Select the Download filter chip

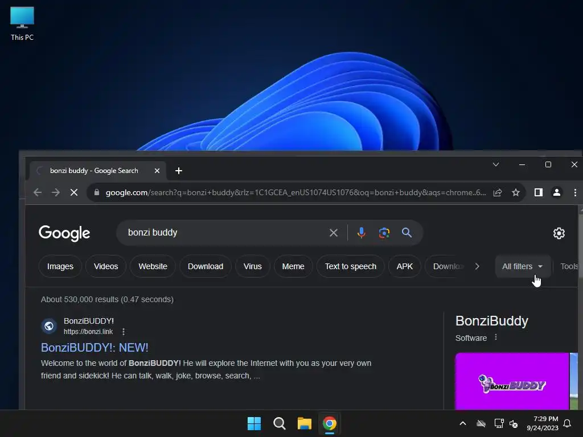point(206,266)
